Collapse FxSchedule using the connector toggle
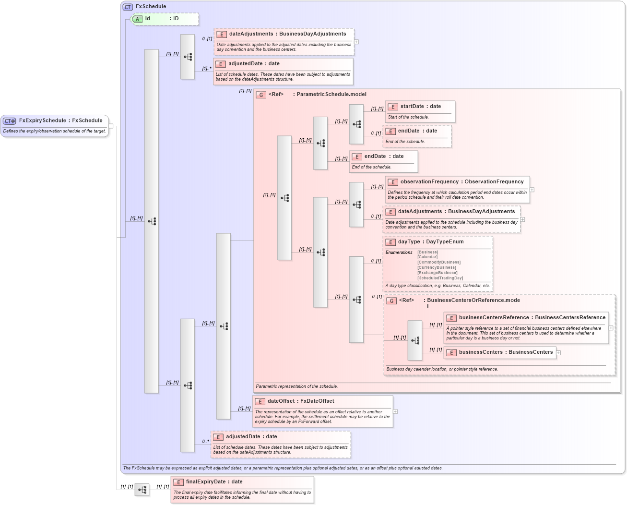Viewport: 627px width, 505px height. click(111, 126)
